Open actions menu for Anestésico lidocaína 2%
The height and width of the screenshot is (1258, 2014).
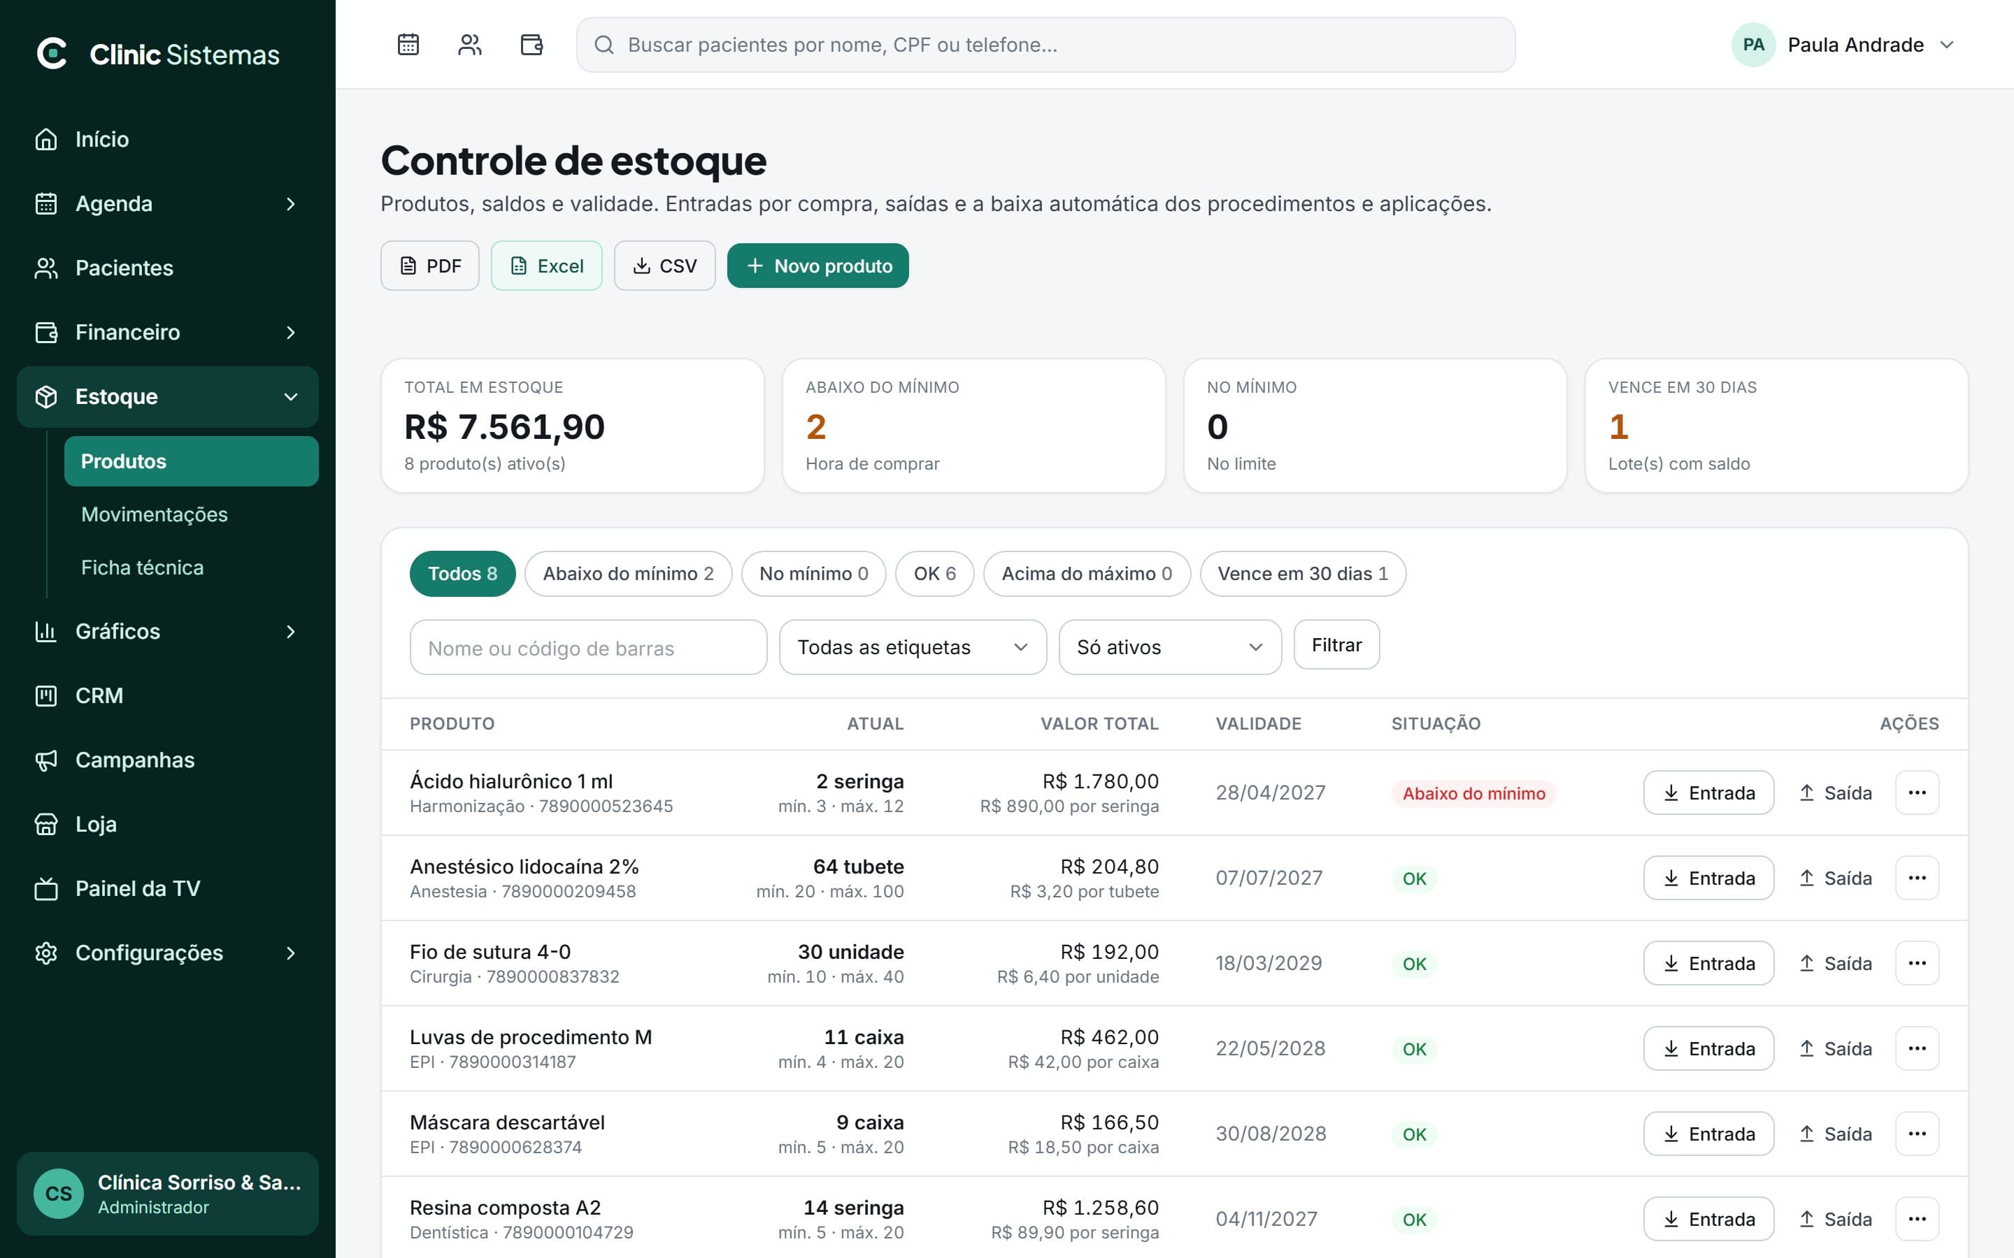coord(1917,878)
